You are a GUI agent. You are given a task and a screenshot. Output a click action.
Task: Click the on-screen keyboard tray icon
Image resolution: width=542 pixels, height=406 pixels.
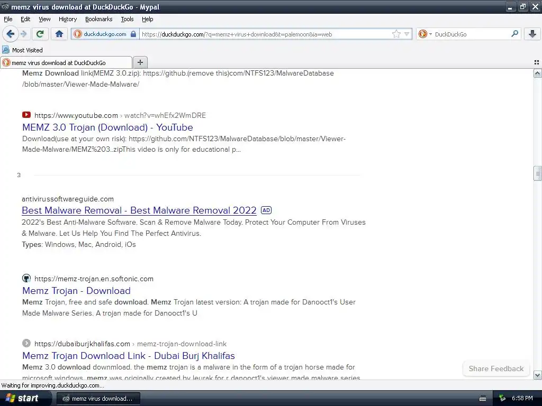[483, 399]
